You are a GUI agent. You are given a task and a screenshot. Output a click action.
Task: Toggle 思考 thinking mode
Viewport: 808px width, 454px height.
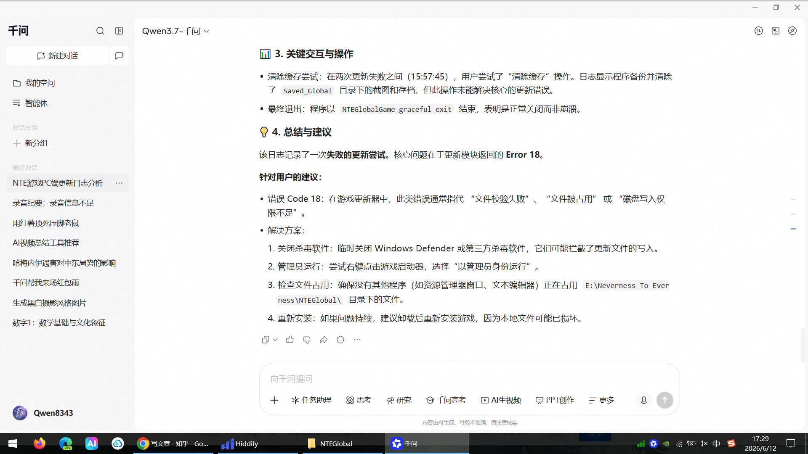pyautogui.click(x=359, y=400)
